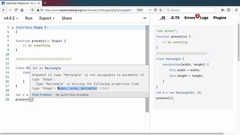Click 'No quick fixes available' text
This screenshot has width=240, height=135.
tap(72, 95)
